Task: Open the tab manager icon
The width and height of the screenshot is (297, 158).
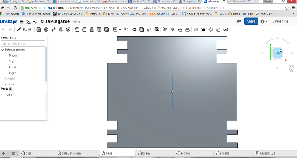Action: pos(14,154)
